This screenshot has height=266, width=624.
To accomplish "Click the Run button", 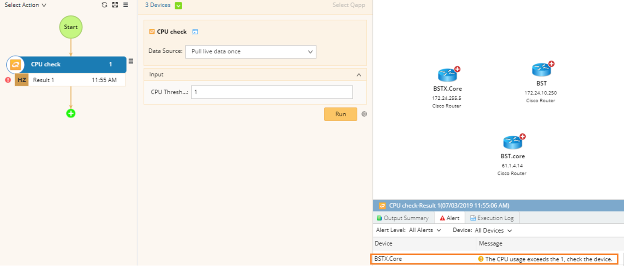I will (x=341, y=114).
